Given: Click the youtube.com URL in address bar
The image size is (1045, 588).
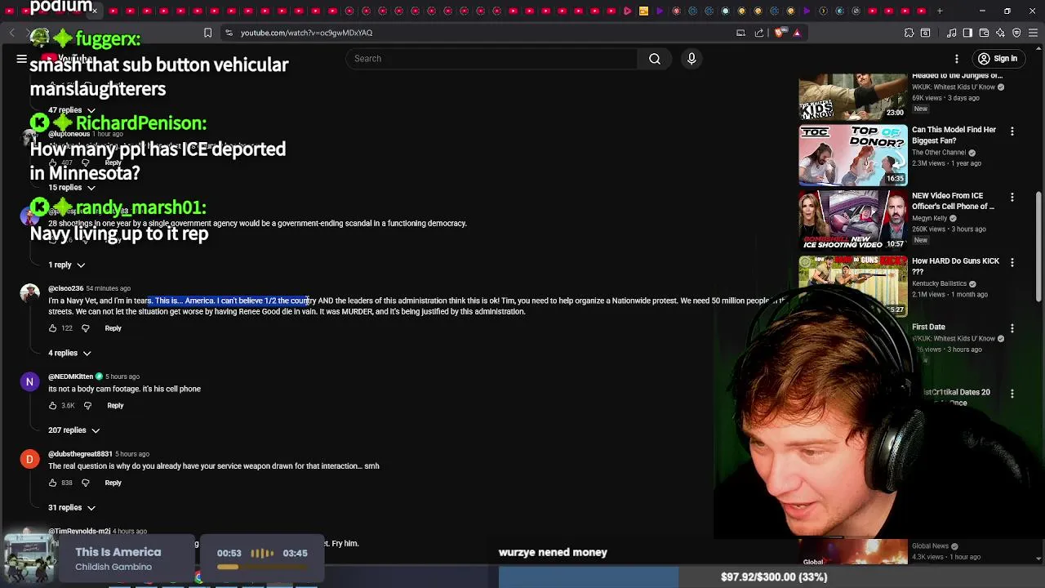Looking at the screenshot, I should point(306,33).
